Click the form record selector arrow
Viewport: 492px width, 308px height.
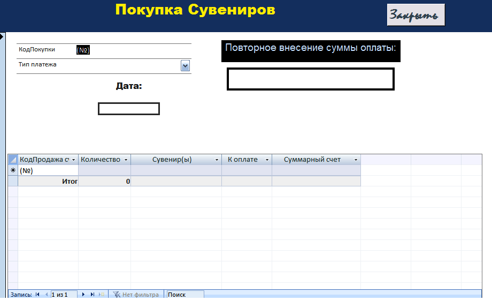[x=2, y=37]
